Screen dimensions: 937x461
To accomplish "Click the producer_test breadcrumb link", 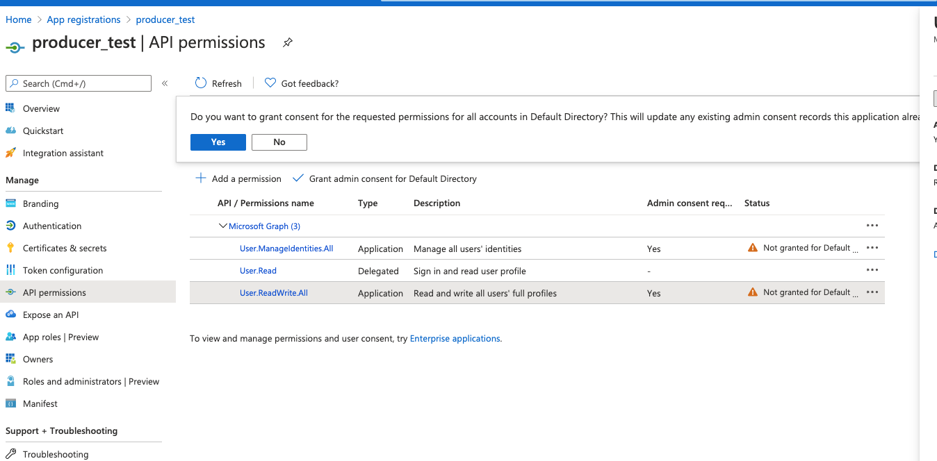I will (165, 19).
